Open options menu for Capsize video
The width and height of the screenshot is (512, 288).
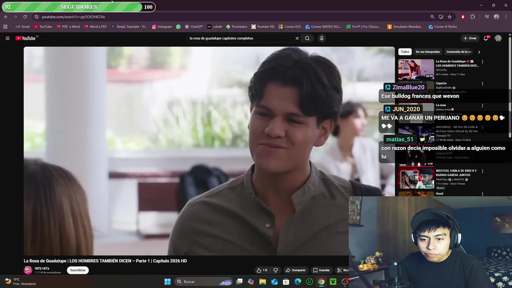click(482, 84)
